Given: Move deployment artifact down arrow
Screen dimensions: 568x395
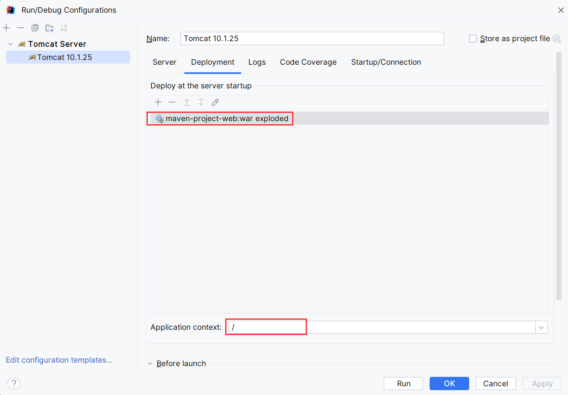Looking at the screenshot, I should [x=201, y=102].
